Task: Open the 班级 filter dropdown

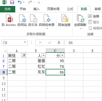Action: pos(24,55)
